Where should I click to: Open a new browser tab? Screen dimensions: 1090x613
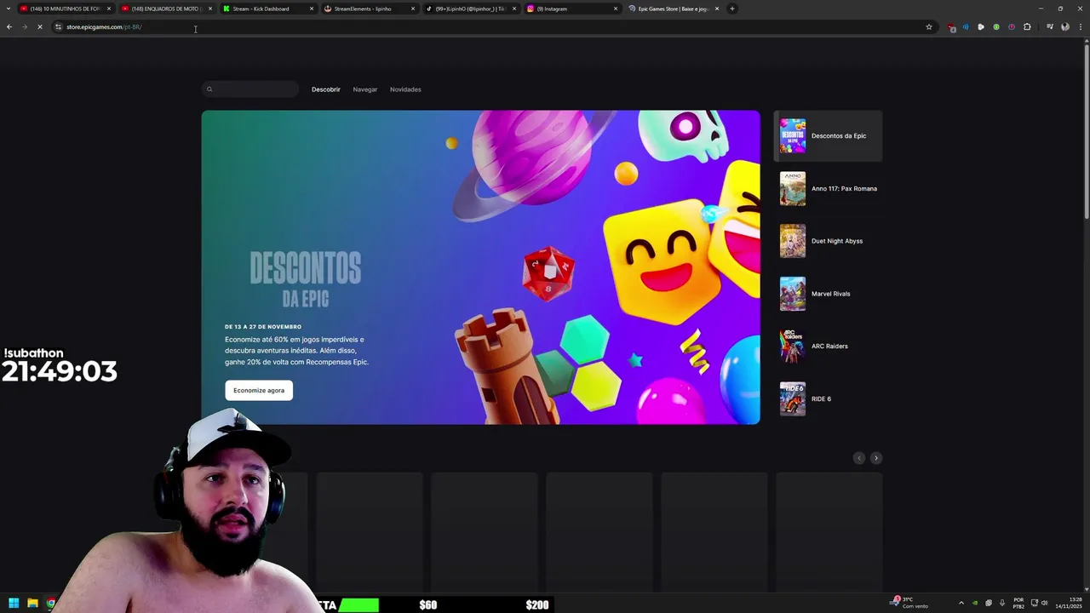(x=732, y=9)
